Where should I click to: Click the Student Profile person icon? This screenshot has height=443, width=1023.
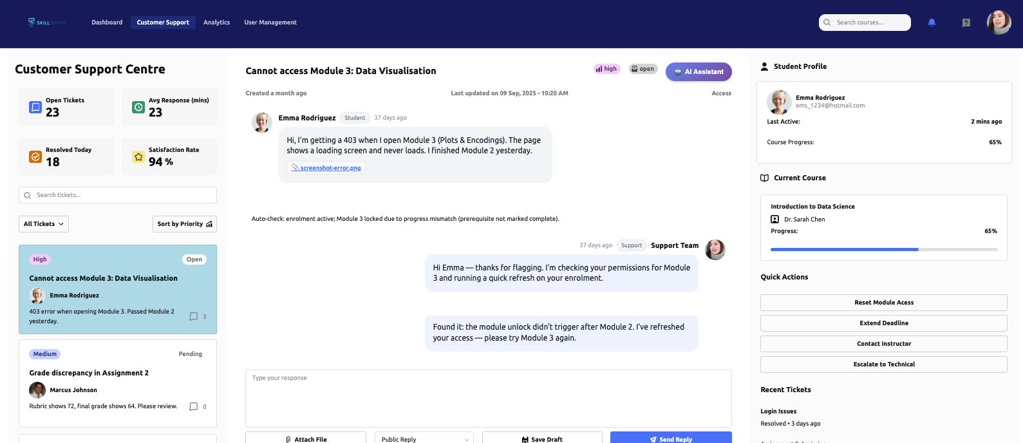tap(764, 66)
